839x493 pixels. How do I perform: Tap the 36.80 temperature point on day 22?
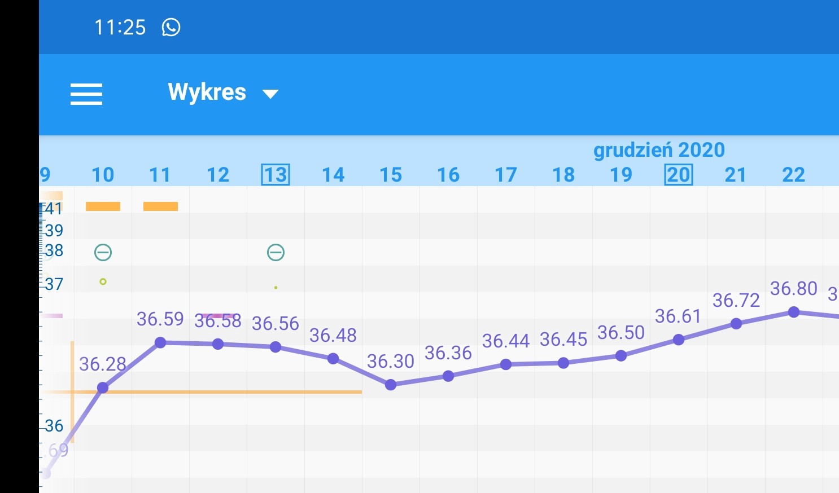[x=793, y=312]
